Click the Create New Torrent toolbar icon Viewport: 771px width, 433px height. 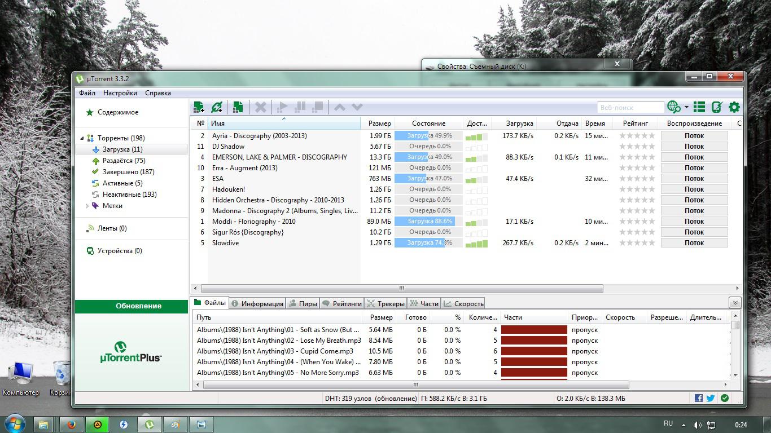[x=238, y=107]
